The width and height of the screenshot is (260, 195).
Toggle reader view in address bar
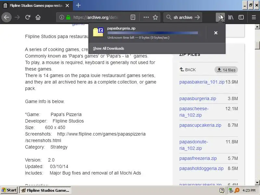133,17
